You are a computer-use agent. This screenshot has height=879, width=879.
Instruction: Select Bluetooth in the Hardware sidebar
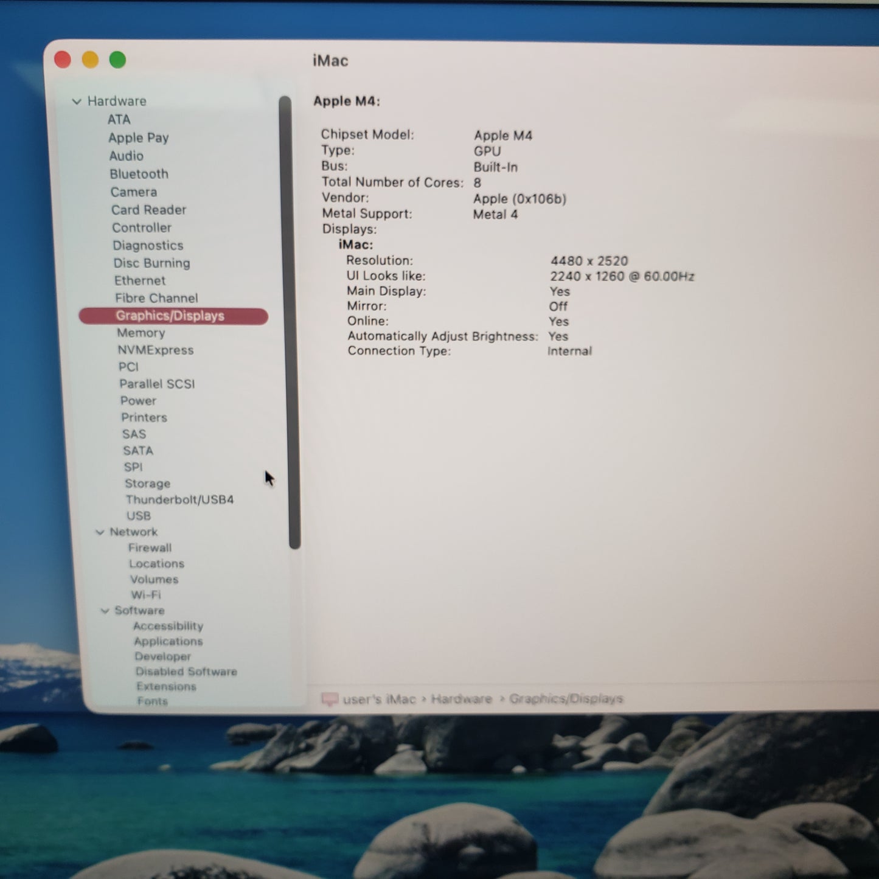(x=139, y=174)
